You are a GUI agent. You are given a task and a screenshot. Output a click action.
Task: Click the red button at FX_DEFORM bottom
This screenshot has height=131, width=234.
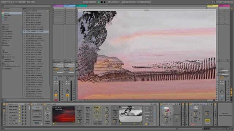tap(193, 124)
